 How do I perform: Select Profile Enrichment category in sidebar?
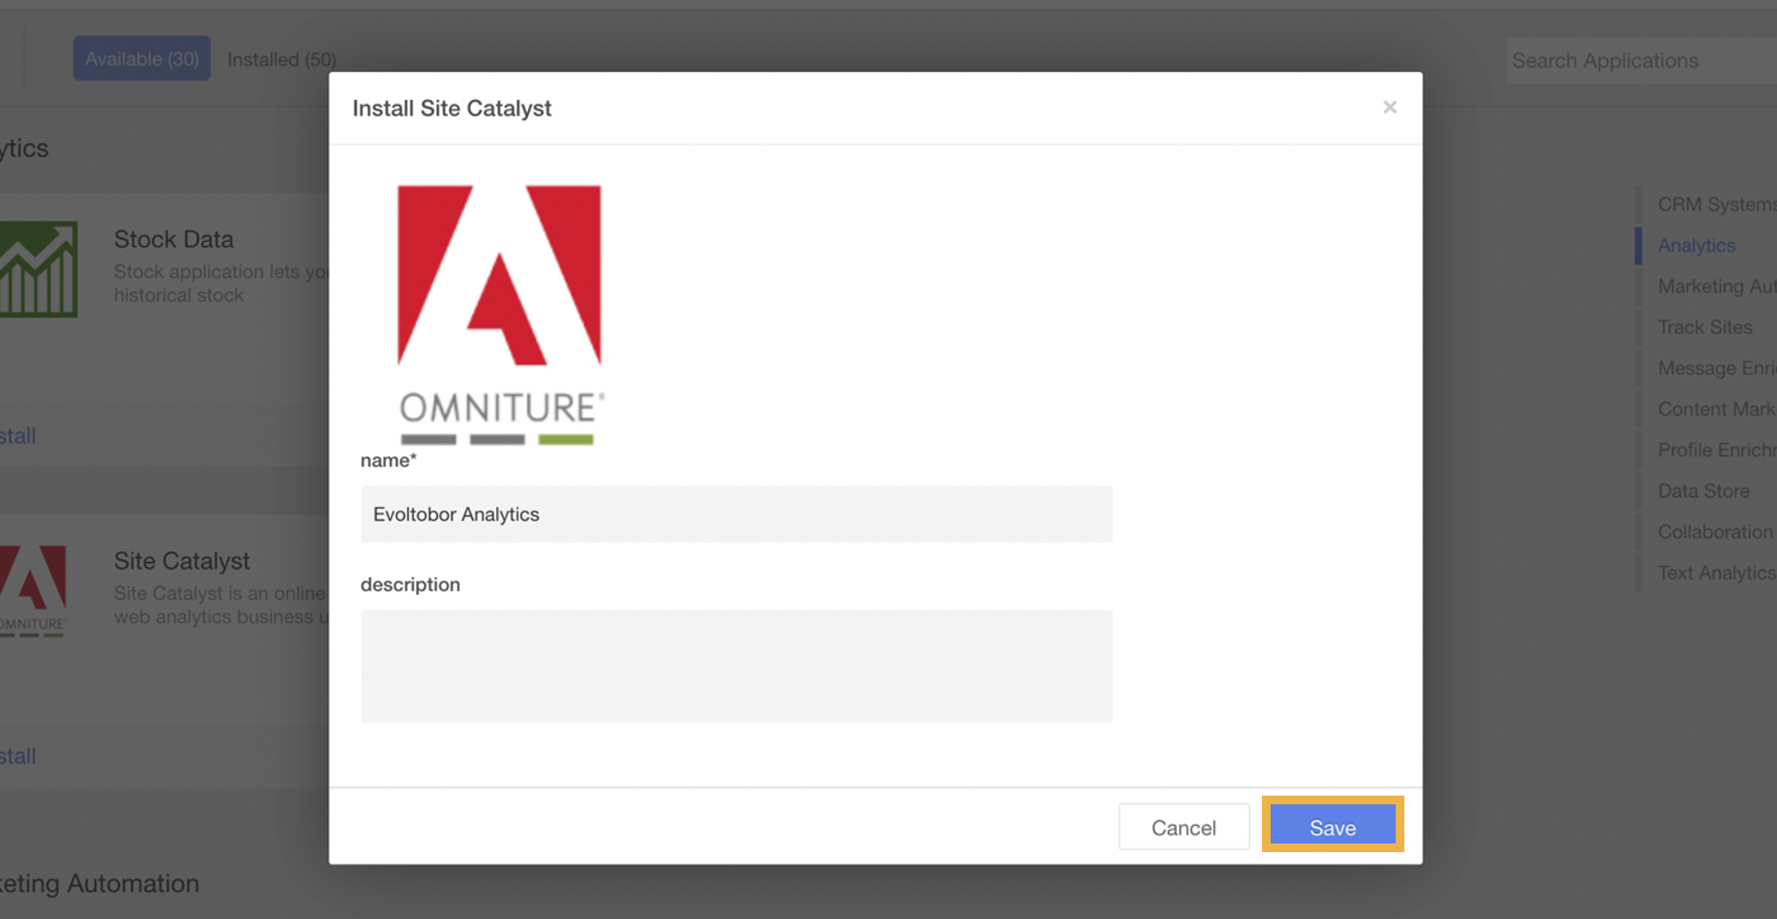tap(1716, 449)
